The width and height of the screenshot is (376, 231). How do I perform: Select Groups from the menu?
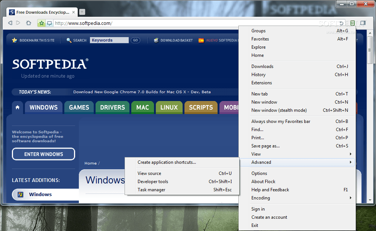coord(298,31)
